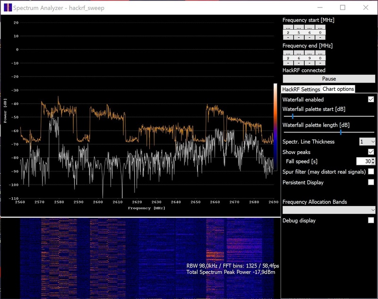The image size is (378, 299).
Task: Increment the Frequency end digit 0
Action: pyautogui.click(x=320, y=53)
